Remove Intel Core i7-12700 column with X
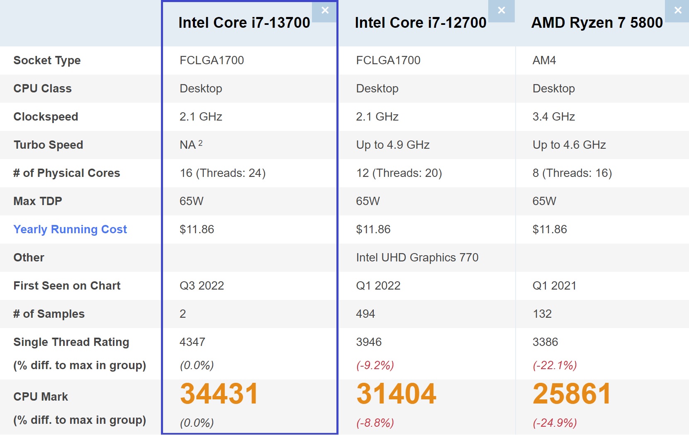This screenshot has height=435, width=689. coord(501,11)
